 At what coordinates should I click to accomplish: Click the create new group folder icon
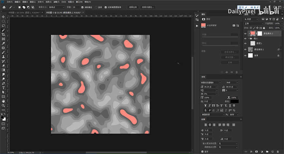tap(267, 152)
